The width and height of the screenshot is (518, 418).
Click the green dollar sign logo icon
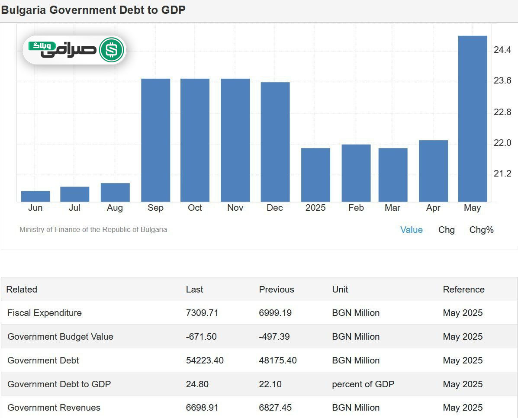coord(112,50)
